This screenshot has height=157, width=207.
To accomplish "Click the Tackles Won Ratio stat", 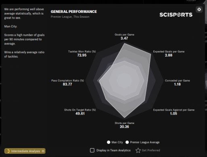I will point(82,53).
